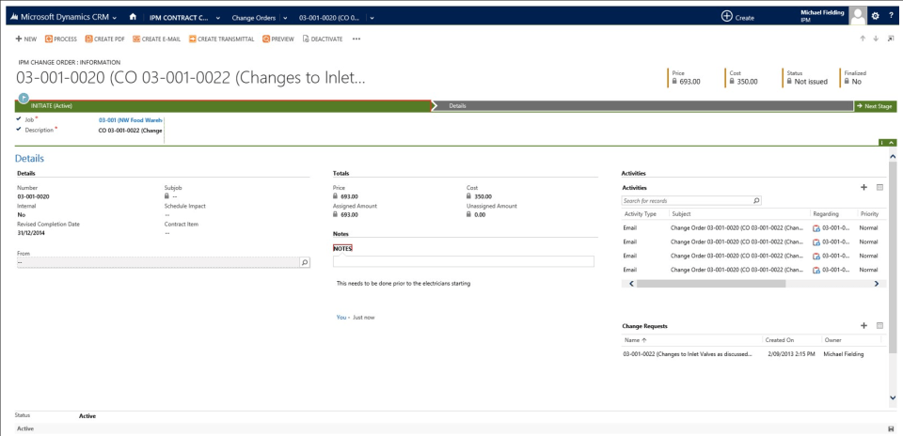Click CREATE E-MAIL command
903x436 pixels.
coord(157,39)
